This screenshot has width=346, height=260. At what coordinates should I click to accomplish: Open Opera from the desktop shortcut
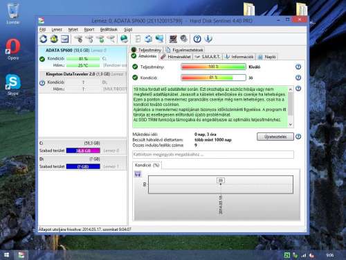13,49
